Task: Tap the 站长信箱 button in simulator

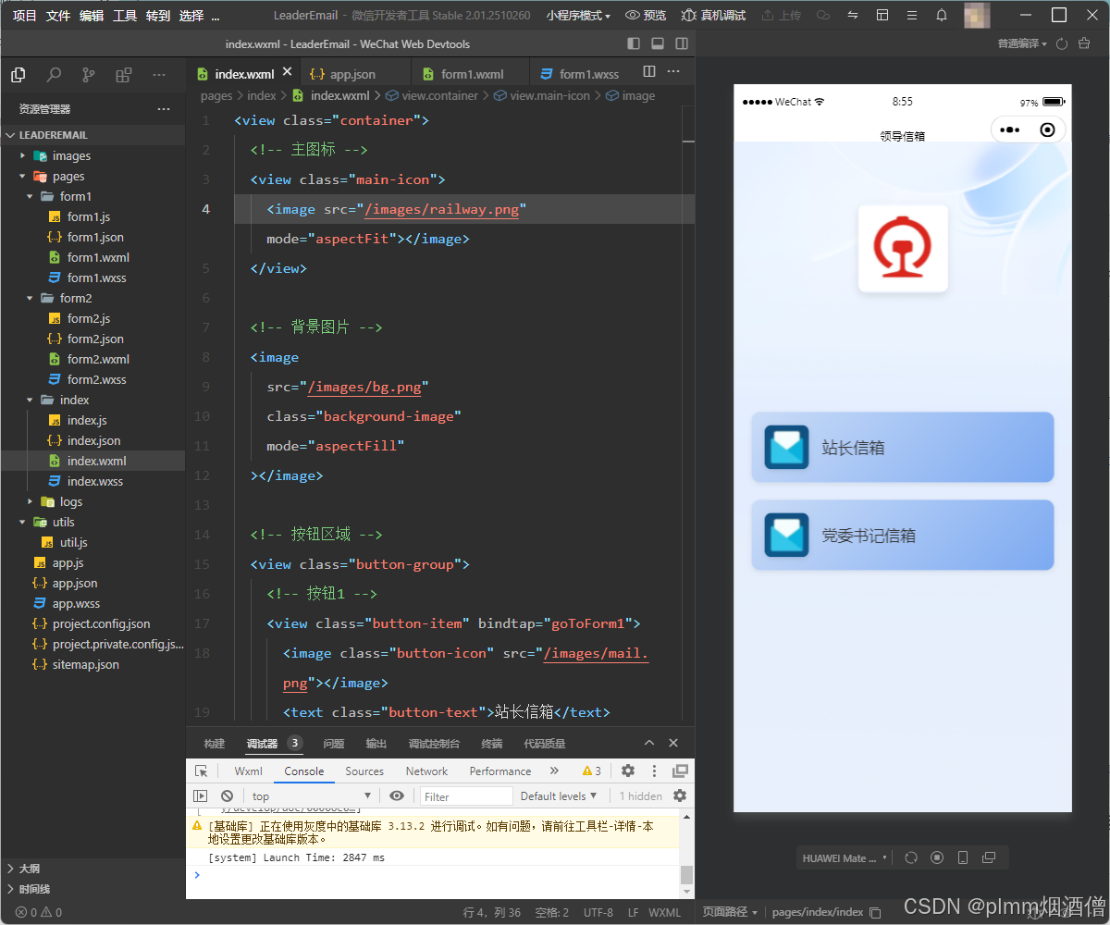Action: [x=903, y=447]
